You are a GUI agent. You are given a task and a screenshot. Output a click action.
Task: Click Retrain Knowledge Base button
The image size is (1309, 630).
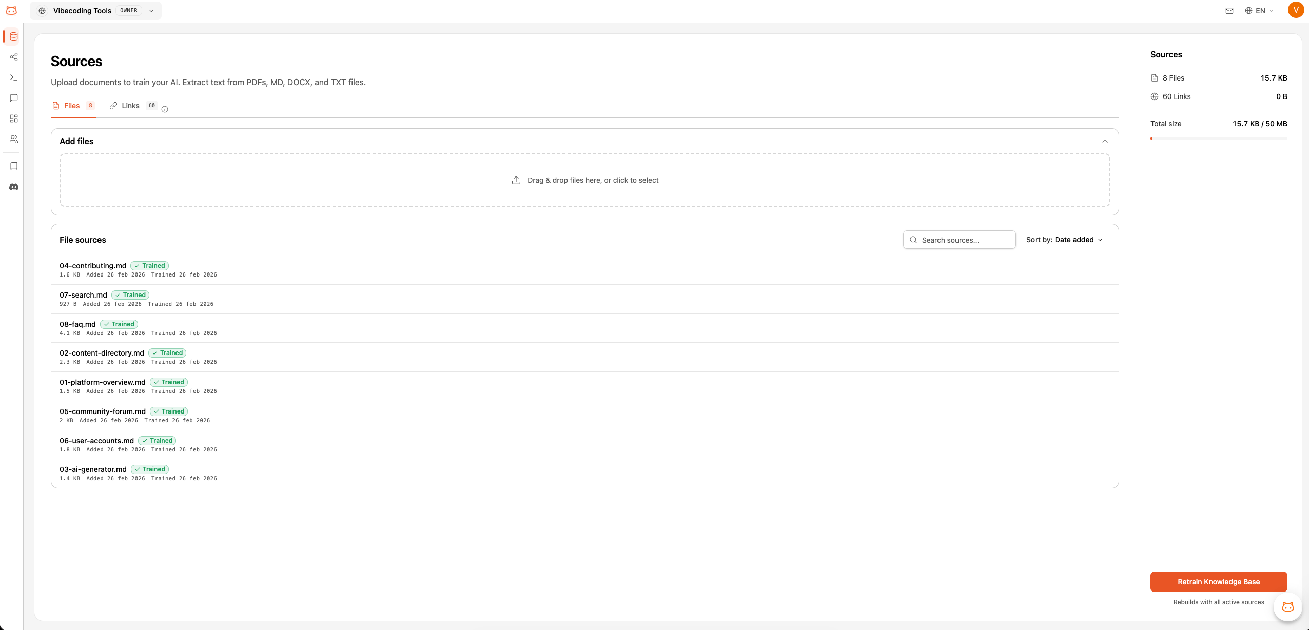1218,582
